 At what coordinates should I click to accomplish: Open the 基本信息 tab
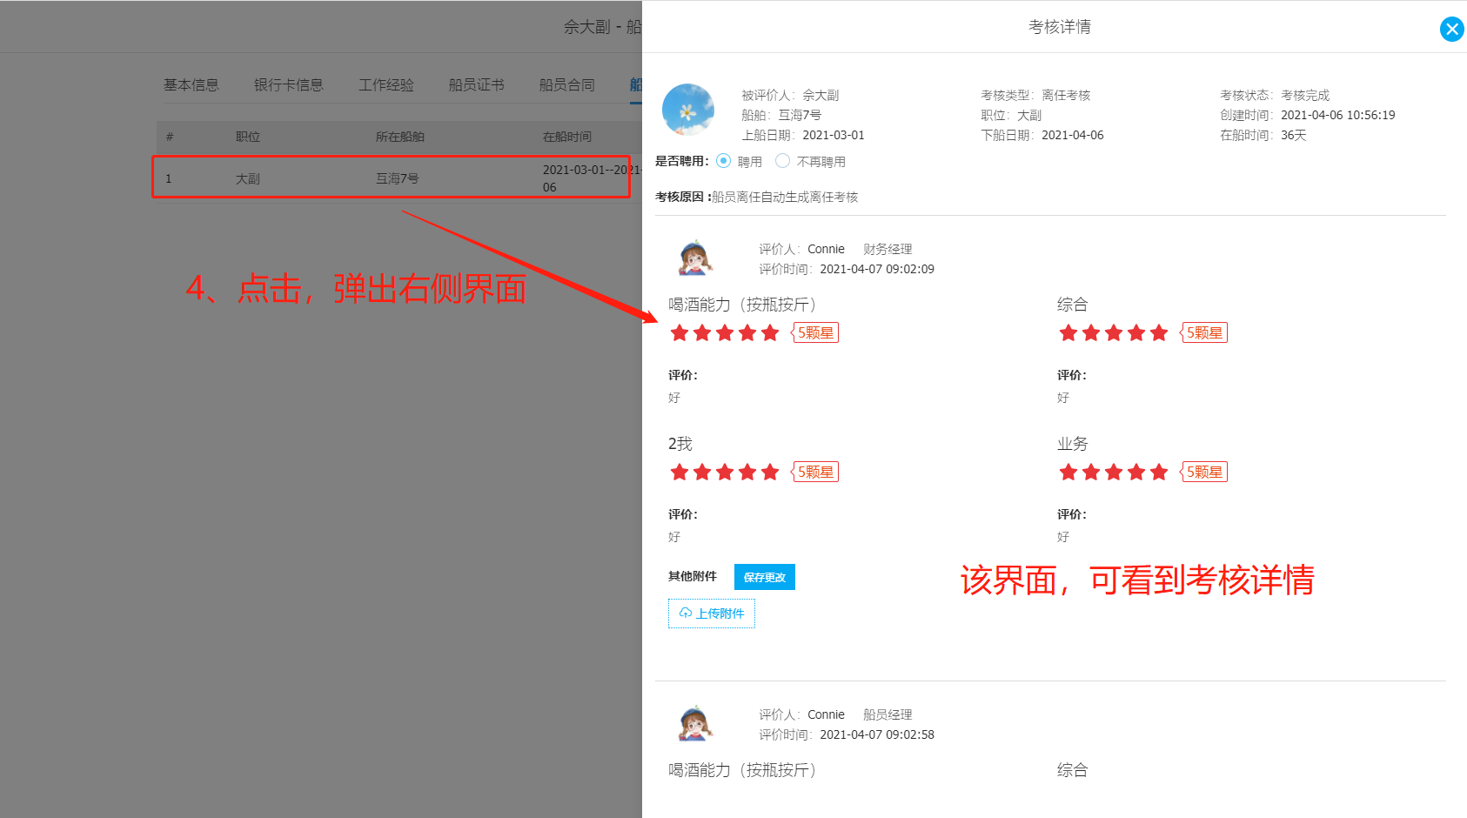(191, 84)
